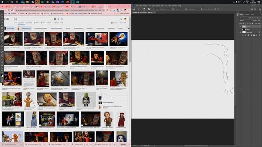This screenshot has width=262, height=147.
Task: Click the new group folder icon
Action: [254, 35]
